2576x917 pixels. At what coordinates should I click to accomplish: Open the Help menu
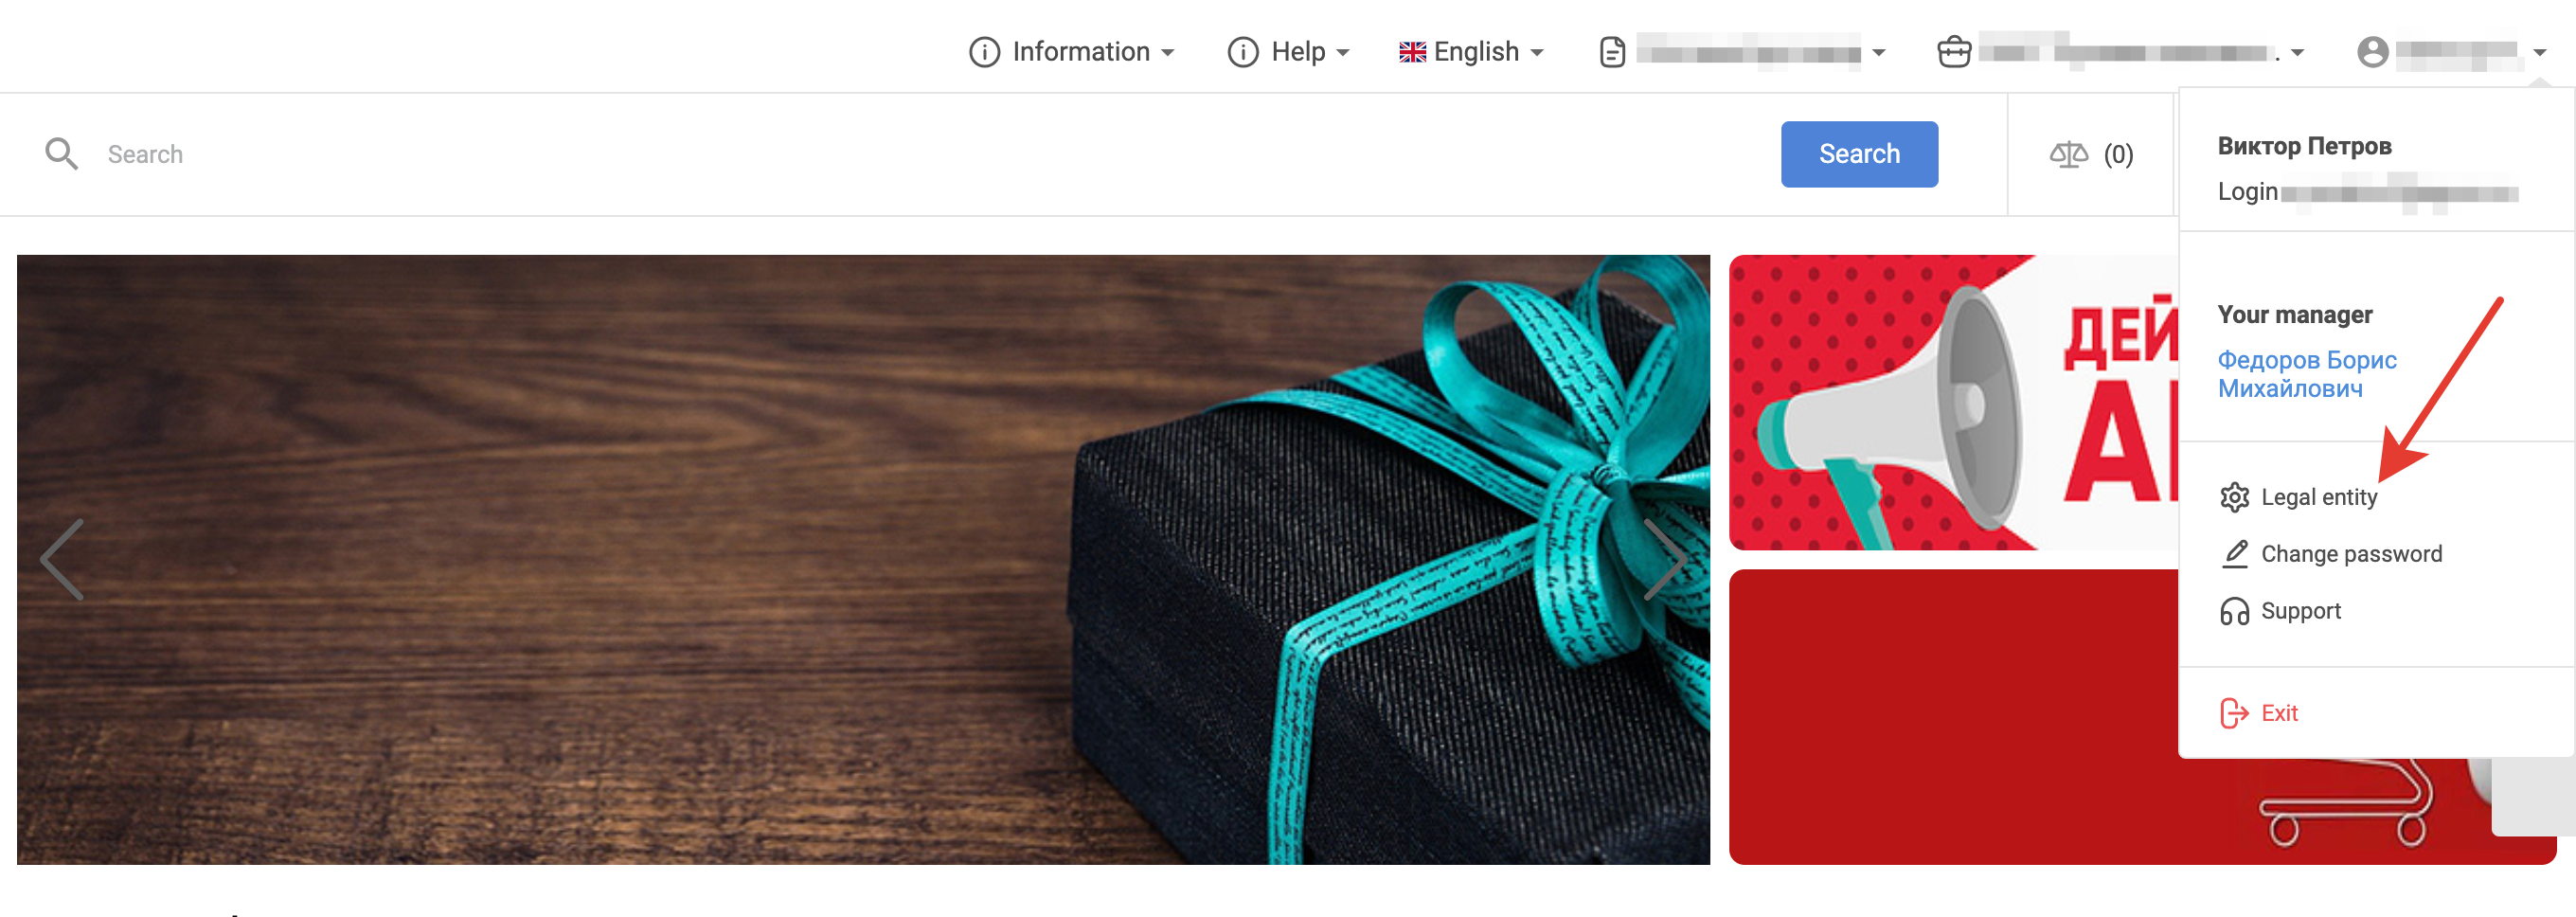point(1289,52)
